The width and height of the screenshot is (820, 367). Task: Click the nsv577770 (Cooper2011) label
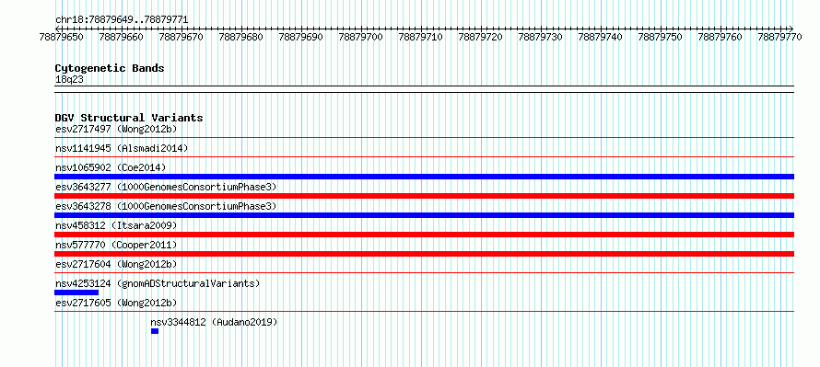click(x=116, y=245)
